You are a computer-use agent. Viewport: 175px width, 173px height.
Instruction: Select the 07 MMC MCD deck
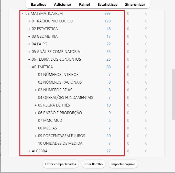pos(50,121)
